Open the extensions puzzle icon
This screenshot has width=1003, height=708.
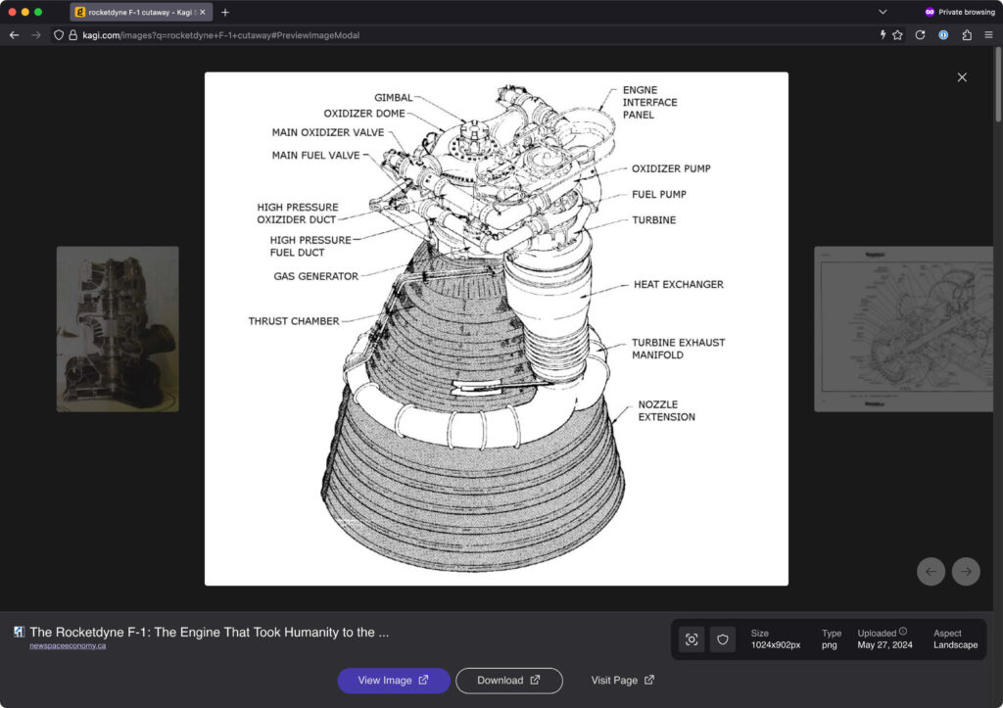[x=967, y=35]
